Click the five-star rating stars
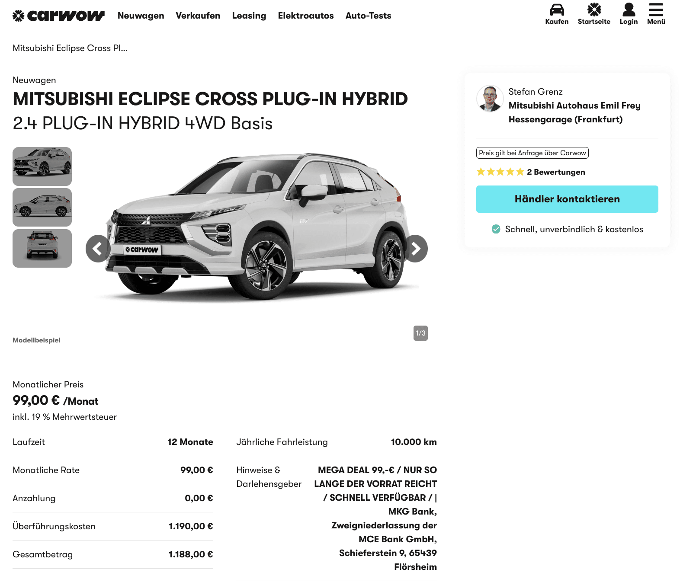Screen dimensions: 680x582 click(500, 172)
